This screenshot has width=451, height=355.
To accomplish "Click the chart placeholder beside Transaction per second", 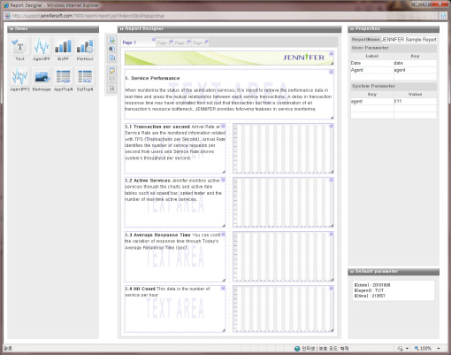I will pos(283,148).
